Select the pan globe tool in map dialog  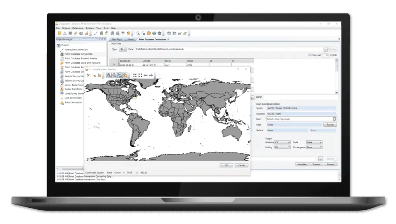tap(125, 75)
